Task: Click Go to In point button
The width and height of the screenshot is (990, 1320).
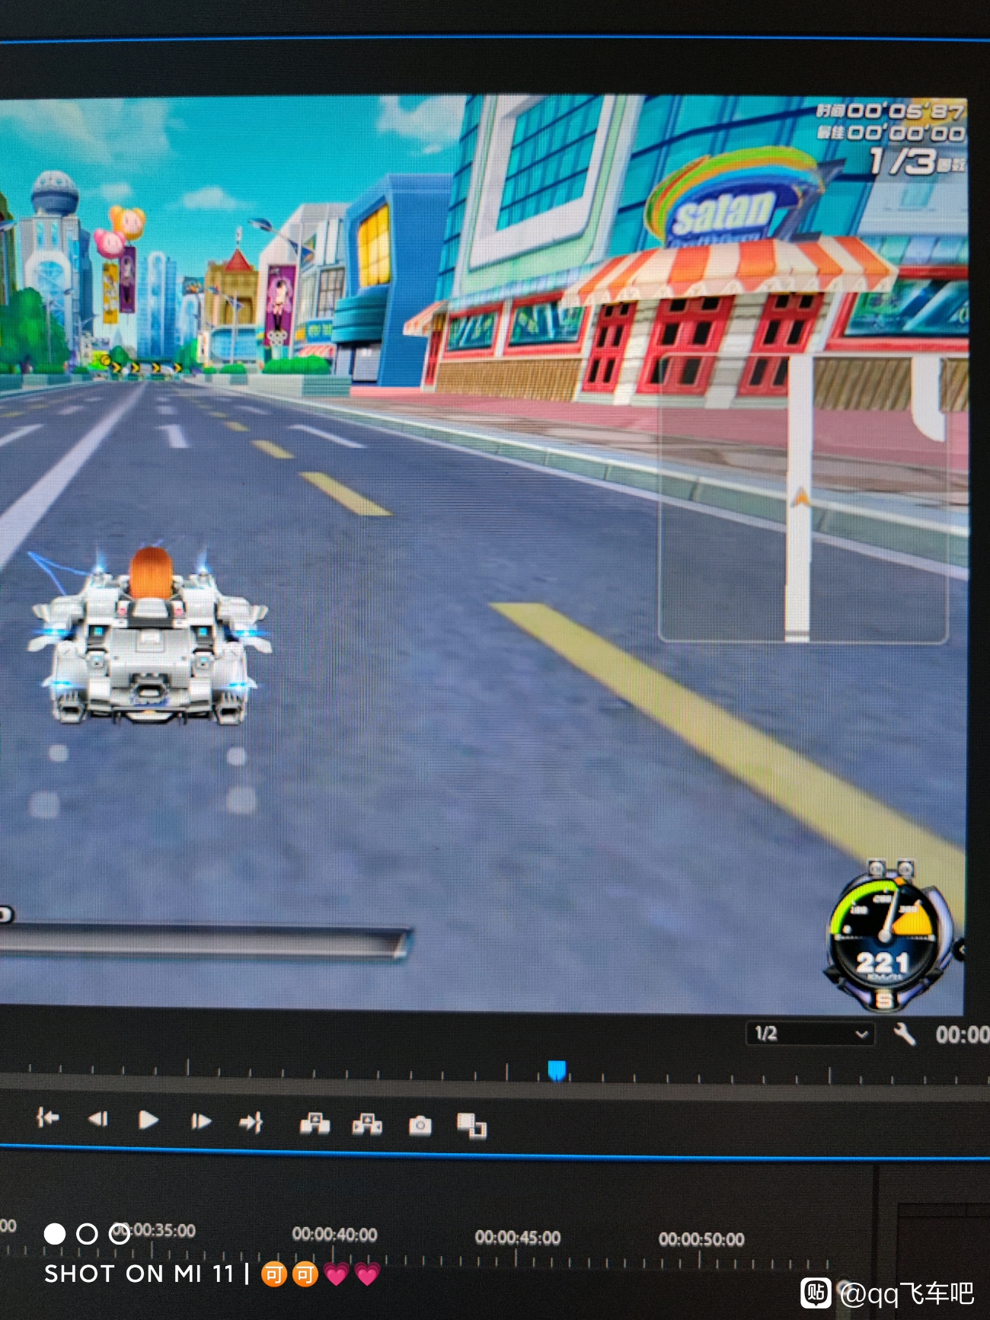Action: pos(47,1117)
